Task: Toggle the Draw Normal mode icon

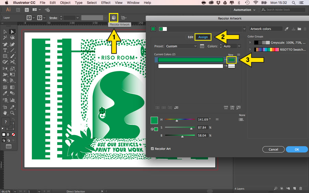Action: [x=4, y=140]
